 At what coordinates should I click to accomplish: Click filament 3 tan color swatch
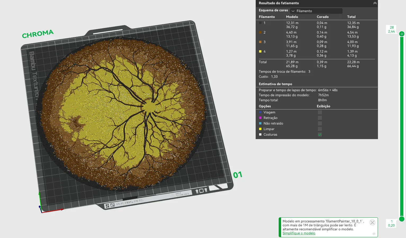click(x=260, y=42)
